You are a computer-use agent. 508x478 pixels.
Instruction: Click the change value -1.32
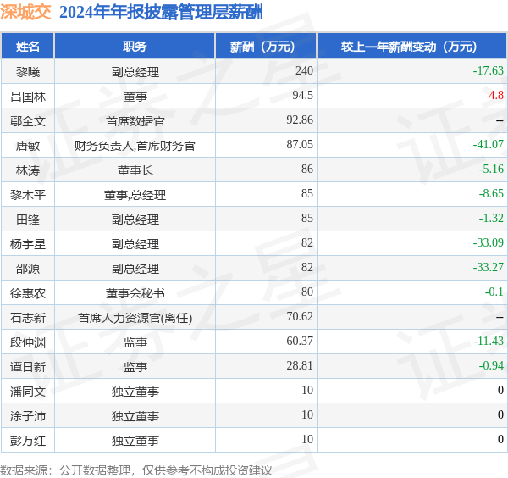coord(491,219)
